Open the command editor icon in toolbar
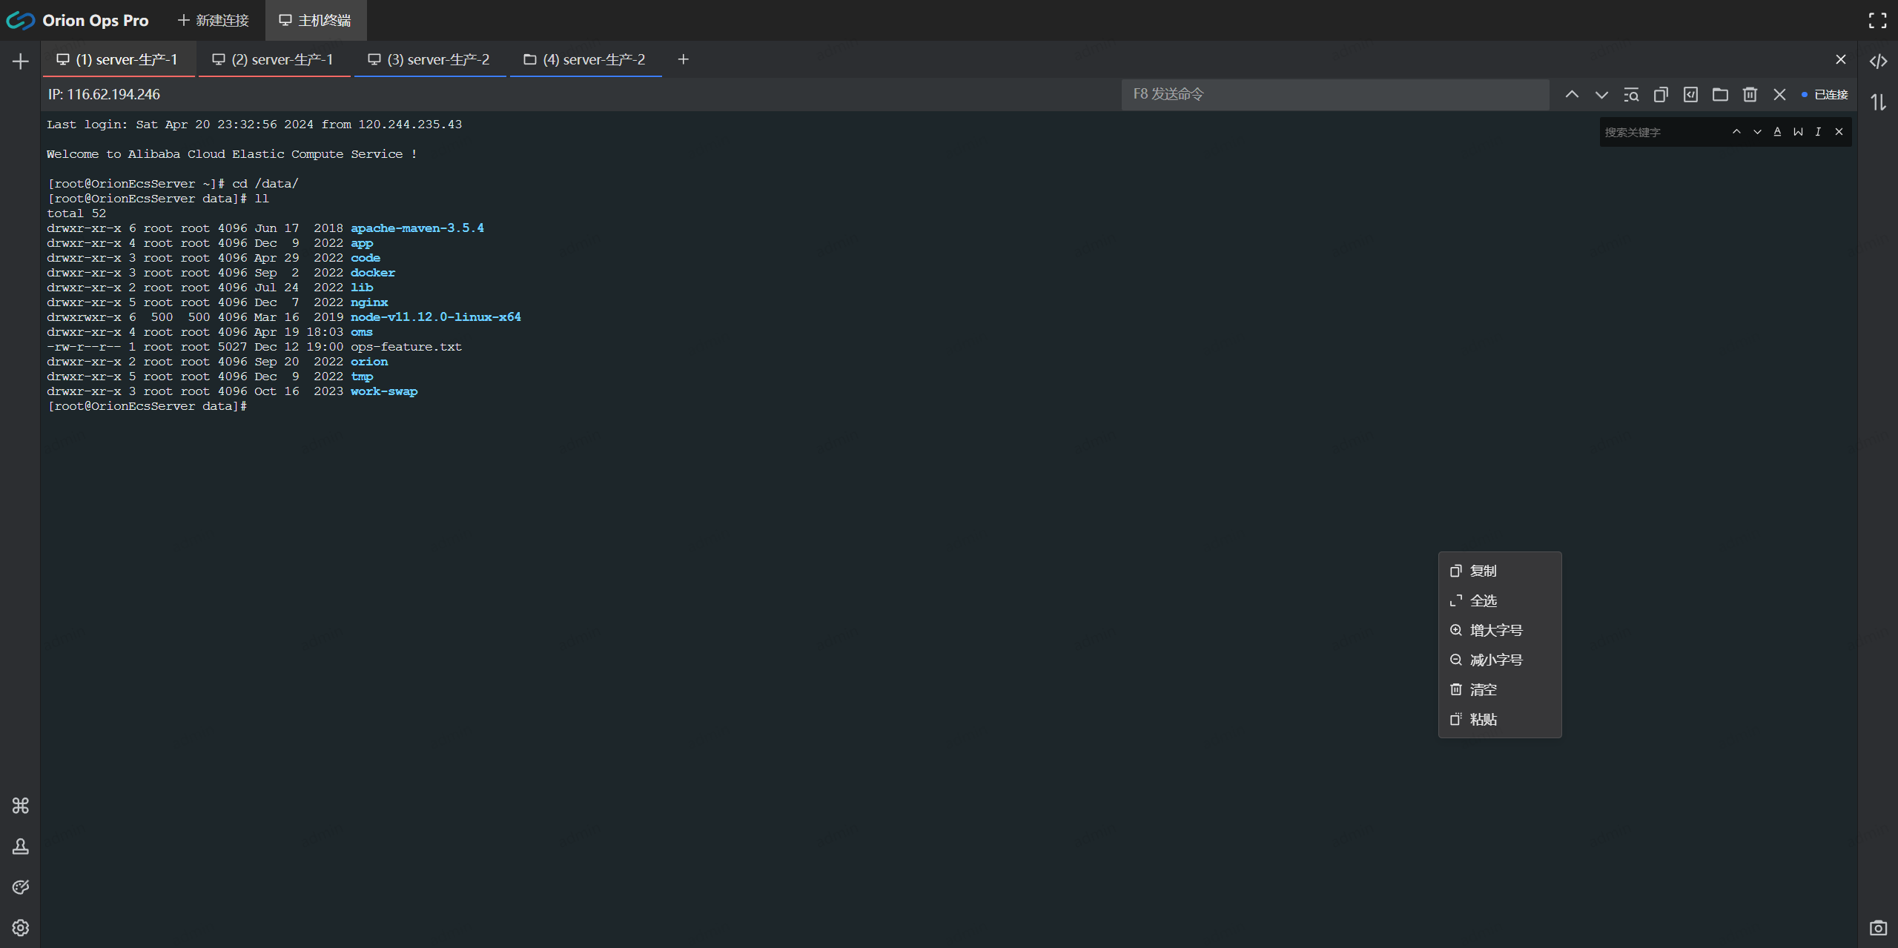The width and height of the screenshot is (1898, 948). (1690, 95)
